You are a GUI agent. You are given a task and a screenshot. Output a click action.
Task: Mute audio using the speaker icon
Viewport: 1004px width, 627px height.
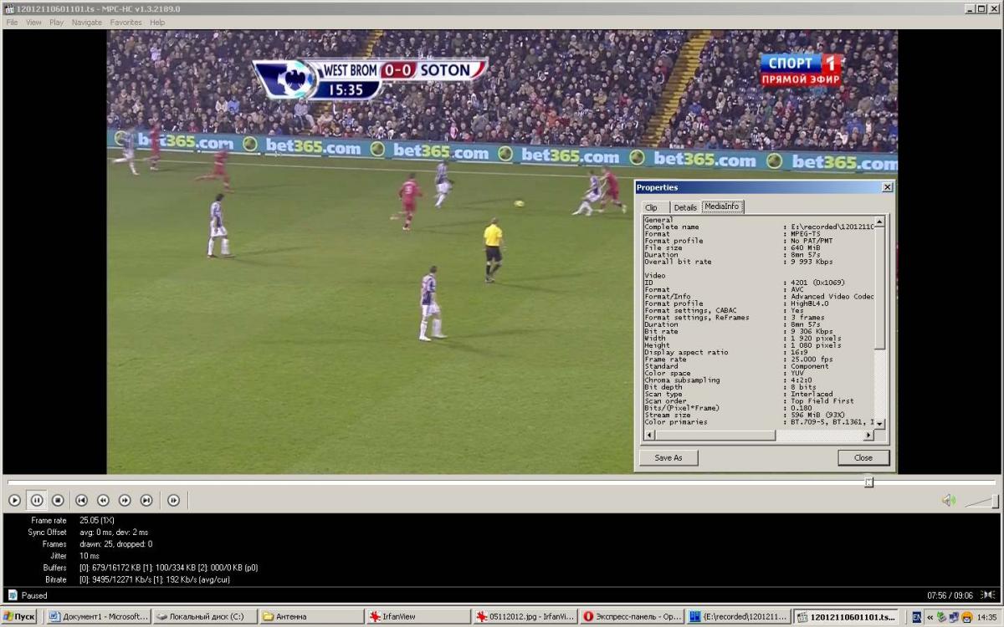(x=948, y=500)
